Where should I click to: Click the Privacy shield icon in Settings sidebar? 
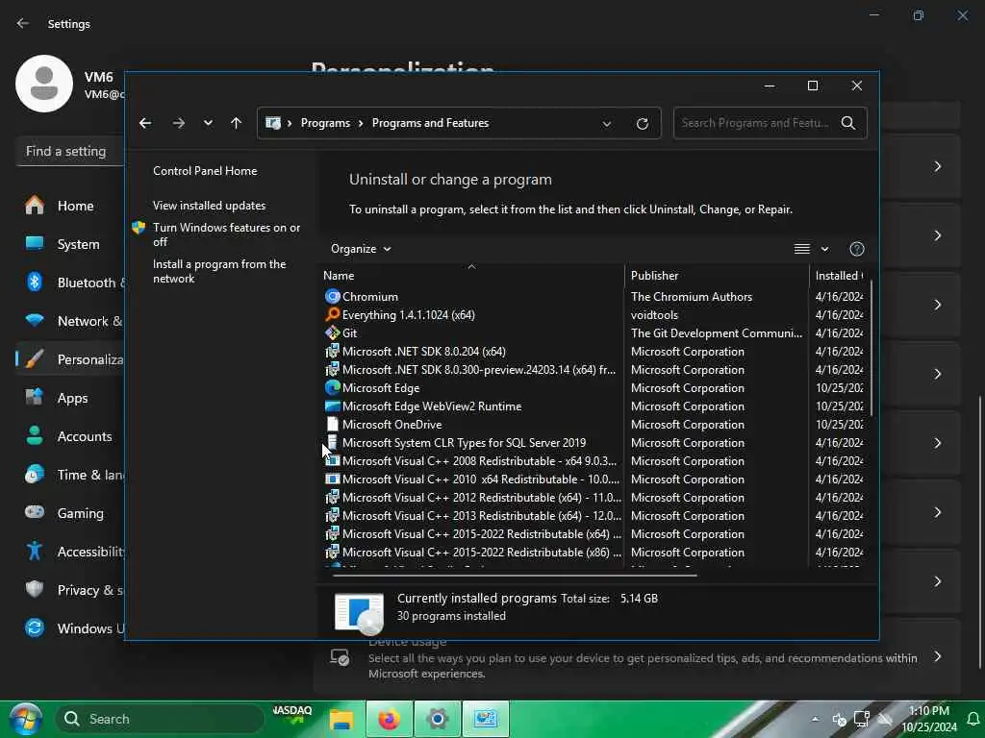[35, 589]
